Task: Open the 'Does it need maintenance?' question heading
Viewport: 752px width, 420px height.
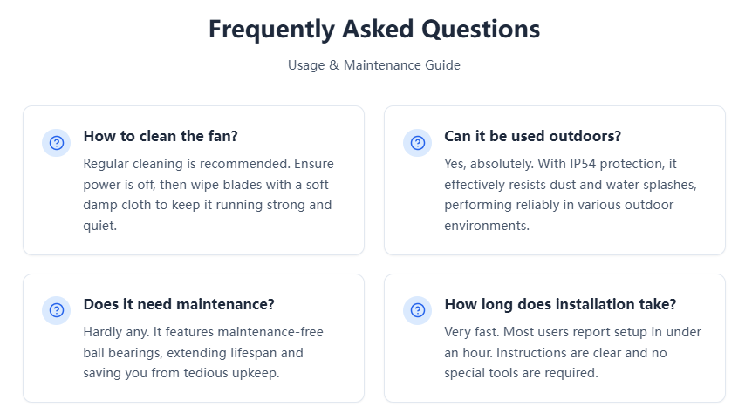Action: pos(179,304)
